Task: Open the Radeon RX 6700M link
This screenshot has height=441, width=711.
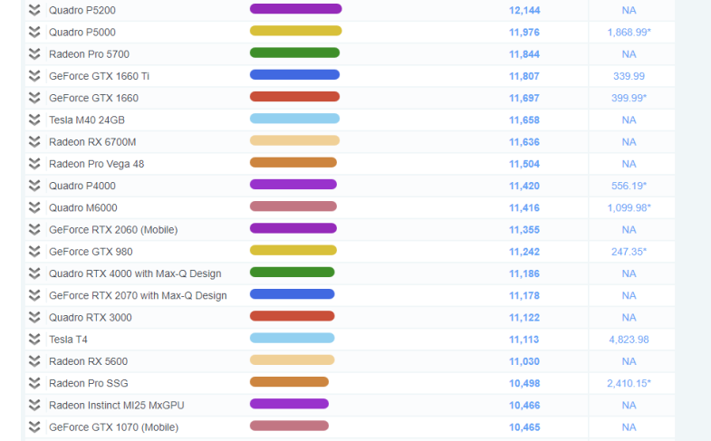Action: tap(92, 142)
